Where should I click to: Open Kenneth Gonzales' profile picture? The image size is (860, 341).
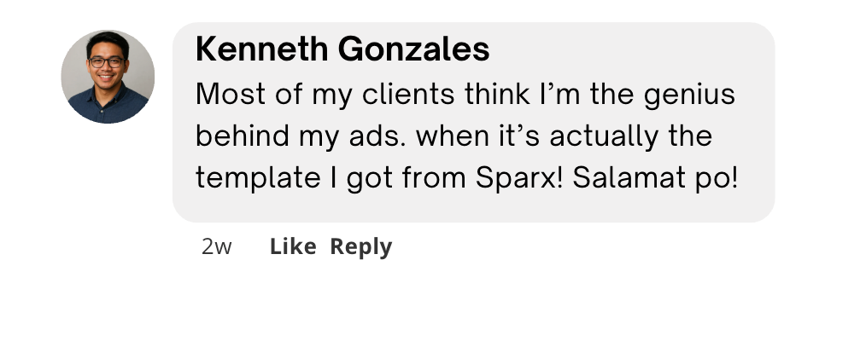pyautogui.click(x=108, y=77)
